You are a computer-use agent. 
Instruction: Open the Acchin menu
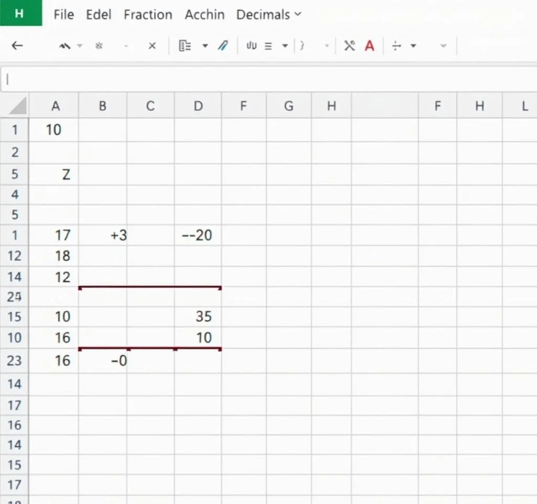(x=205, y=15)
